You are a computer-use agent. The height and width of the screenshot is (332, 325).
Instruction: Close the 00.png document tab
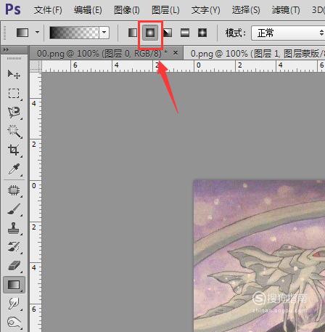coord(176,52)
